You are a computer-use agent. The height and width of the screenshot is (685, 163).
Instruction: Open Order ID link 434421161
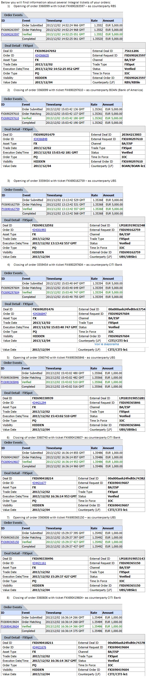[x=39, y=563]
